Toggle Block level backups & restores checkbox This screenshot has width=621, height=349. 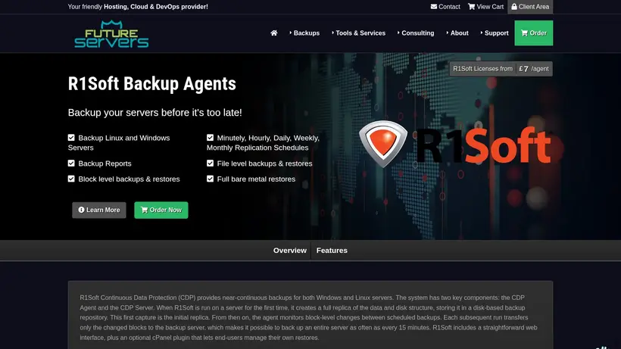tap(71, 179)
